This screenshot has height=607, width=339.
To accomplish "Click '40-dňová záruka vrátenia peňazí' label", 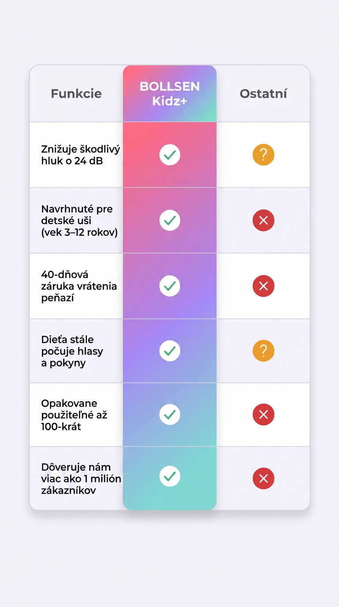I will pos(79,286).
